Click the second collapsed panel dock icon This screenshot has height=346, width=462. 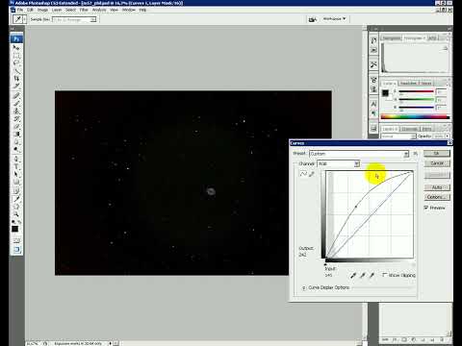pos(373,50)
